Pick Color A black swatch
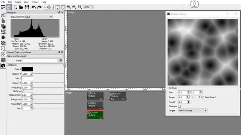 (x=27, y=69)
